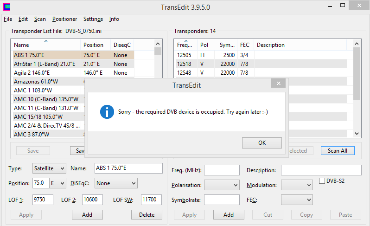This screenshot has height=226, width=370.
Task: Click the LOF 1 field
Action: [43, 200]
